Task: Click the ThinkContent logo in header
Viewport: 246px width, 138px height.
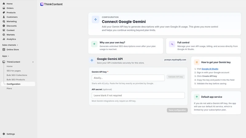Action: pyautogui.click(x=42, y=4)
